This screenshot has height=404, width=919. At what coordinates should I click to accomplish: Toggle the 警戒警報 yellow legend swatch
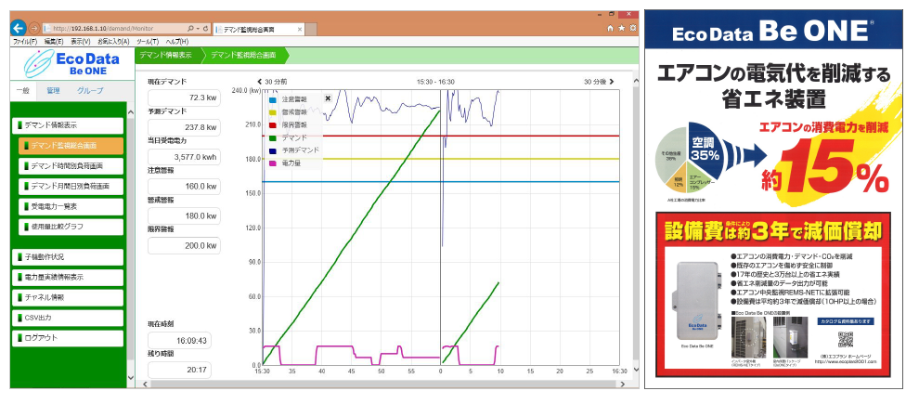pos(273,112)
